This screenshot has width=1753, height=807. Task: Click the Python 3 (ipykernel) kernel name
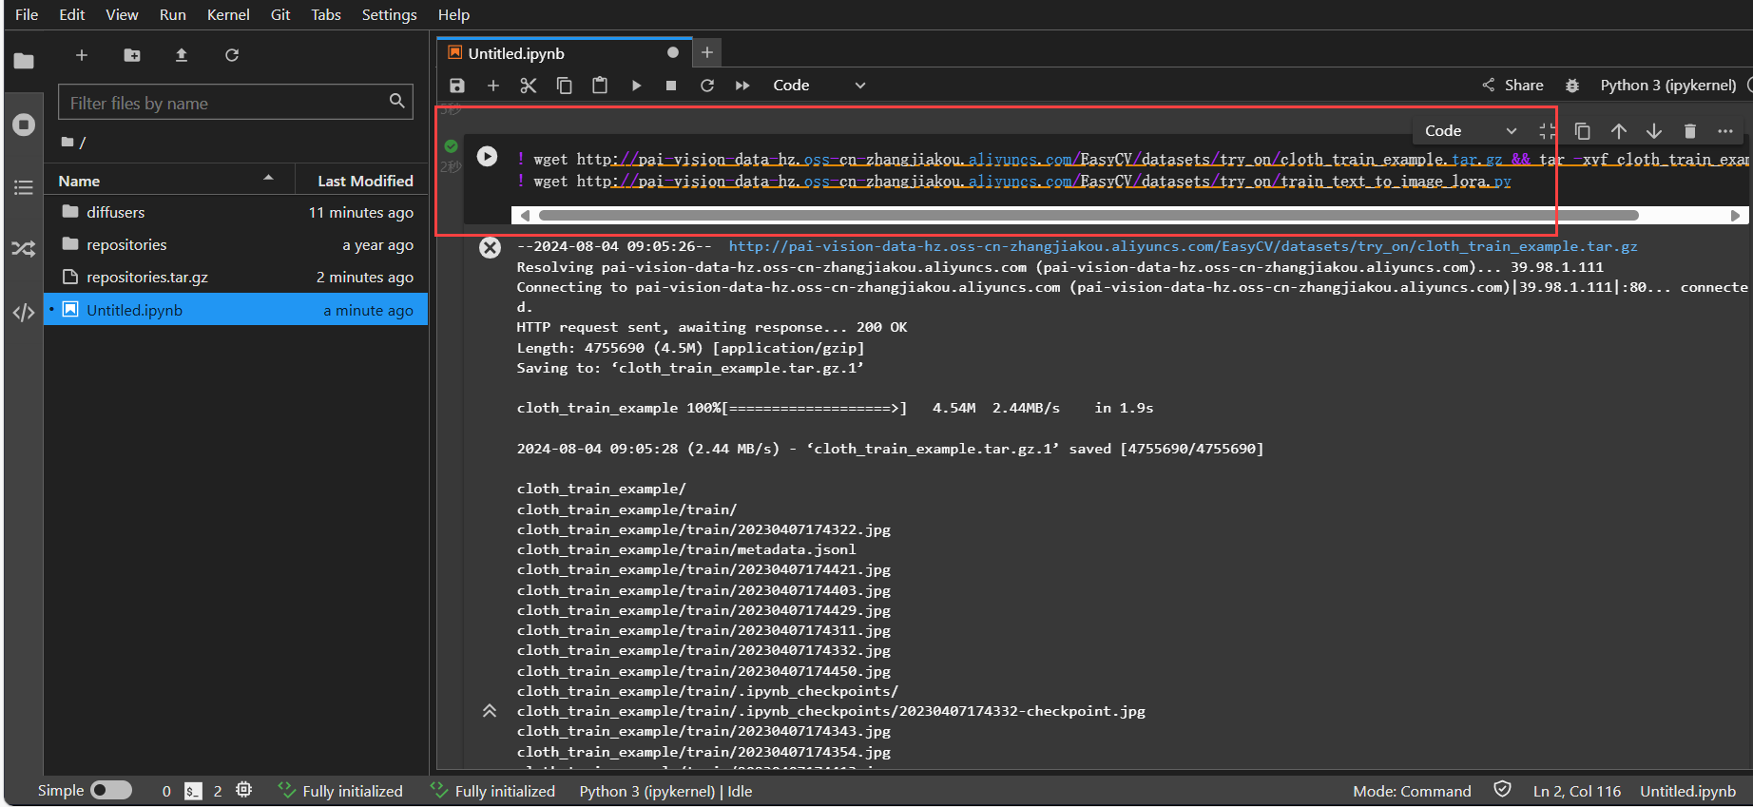1668,86
